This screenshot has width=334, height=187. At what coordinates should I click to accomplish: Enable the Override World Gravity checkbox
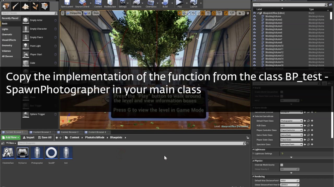pos(282,165)
